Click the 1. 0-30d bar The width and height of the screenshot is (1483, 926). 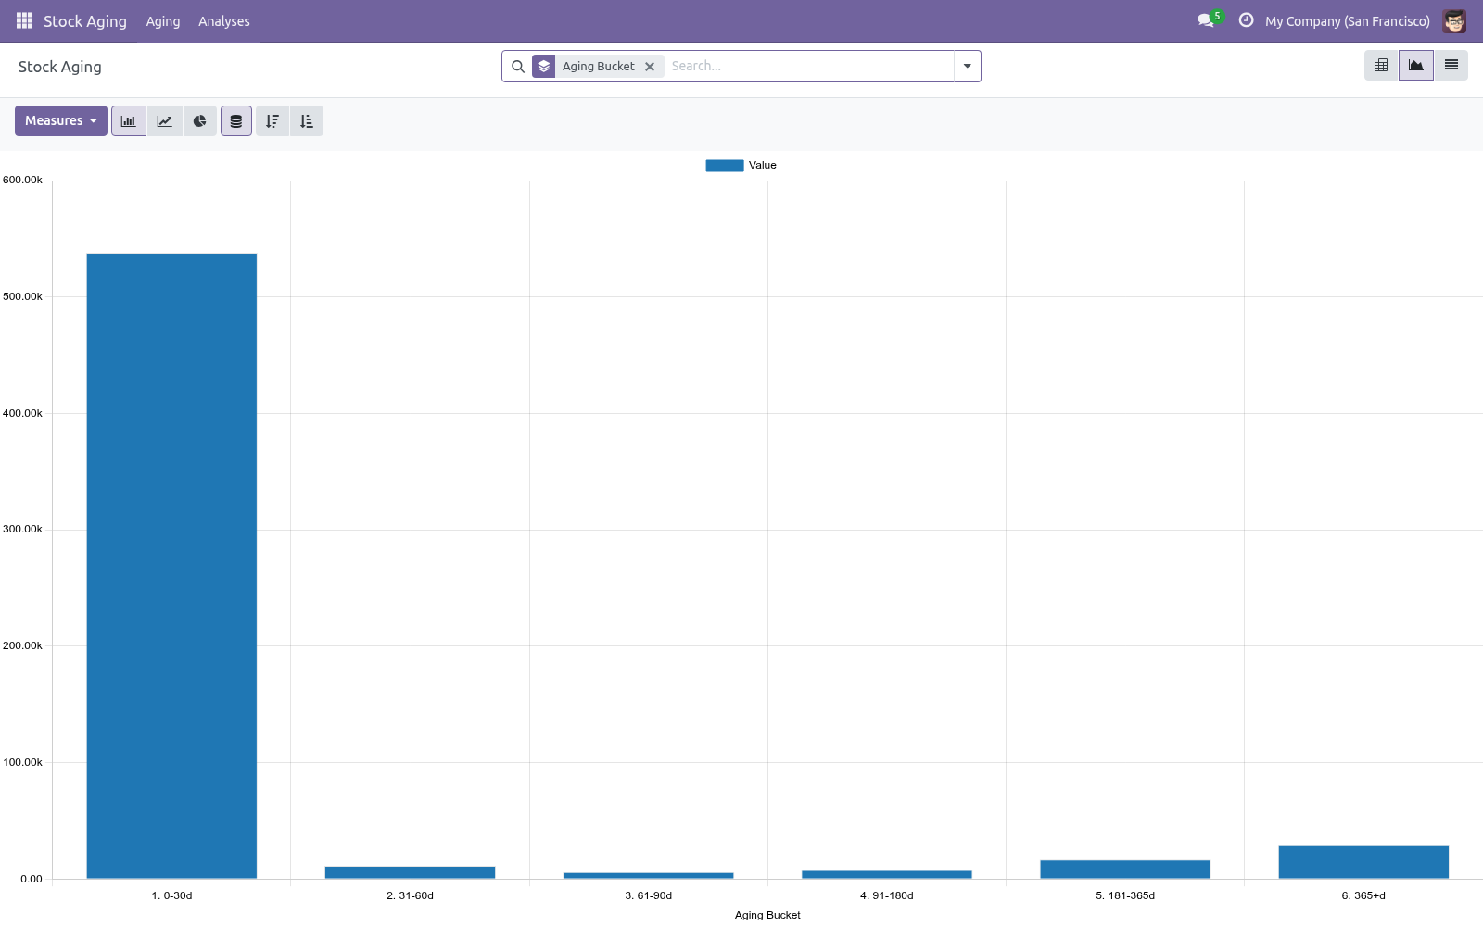171,566
